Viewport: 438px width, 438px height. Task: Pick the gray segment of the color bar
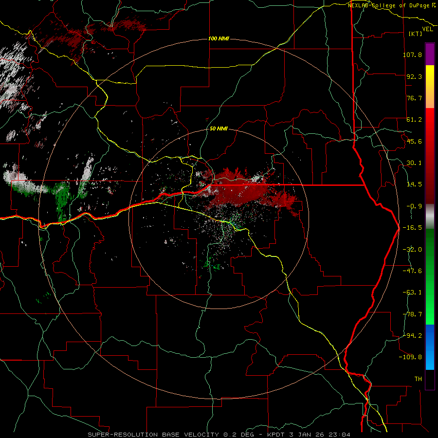point(430,217)
